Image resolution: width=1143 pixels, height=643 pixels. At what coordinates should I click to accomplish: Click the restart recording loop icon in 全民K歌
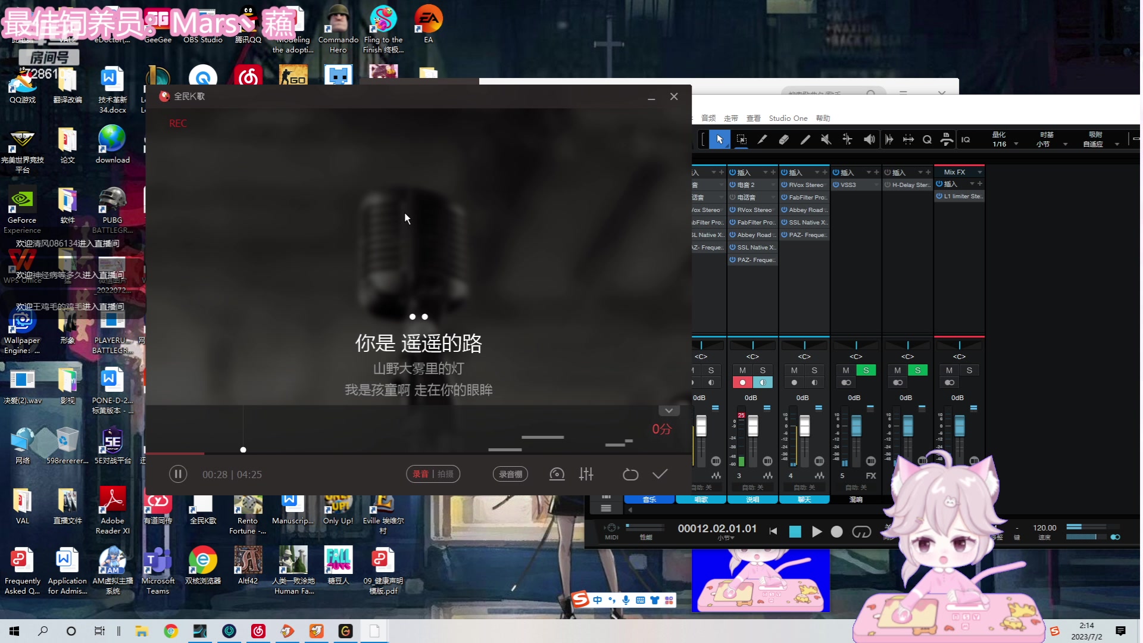point(630,474)
